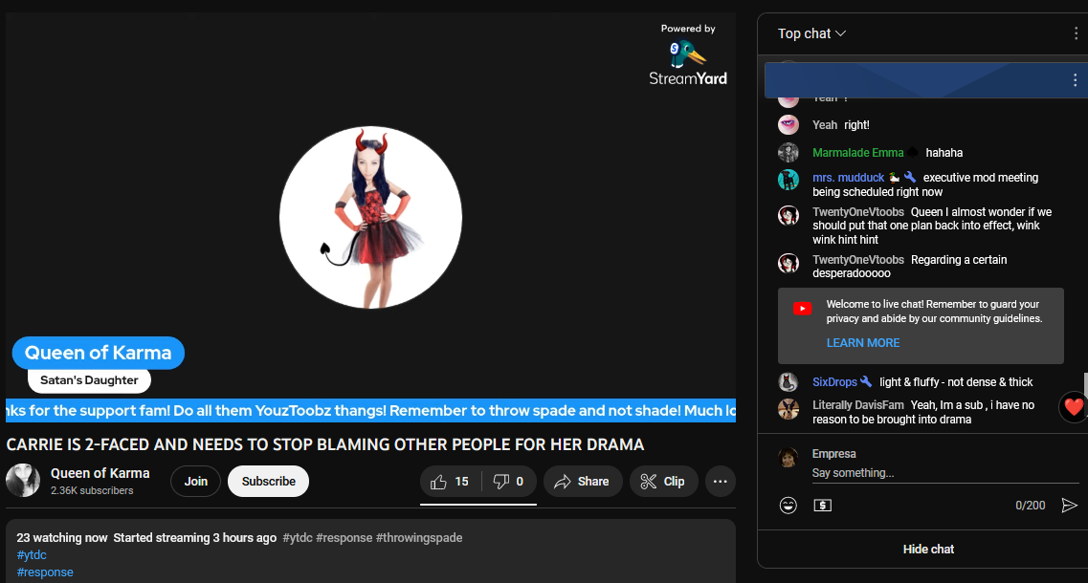
Task: Open the Top chat dropdown
Action: [811, 33]
